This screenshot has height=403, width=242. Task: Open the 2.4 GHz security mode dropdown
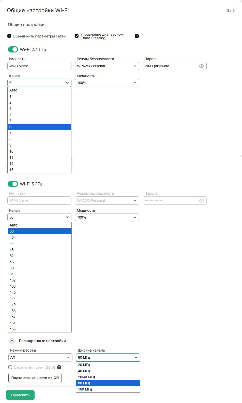[107, 66]
